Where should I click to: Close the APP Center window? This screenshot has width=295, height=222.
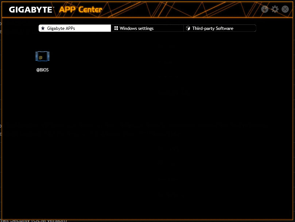click(x=285, y=9)
